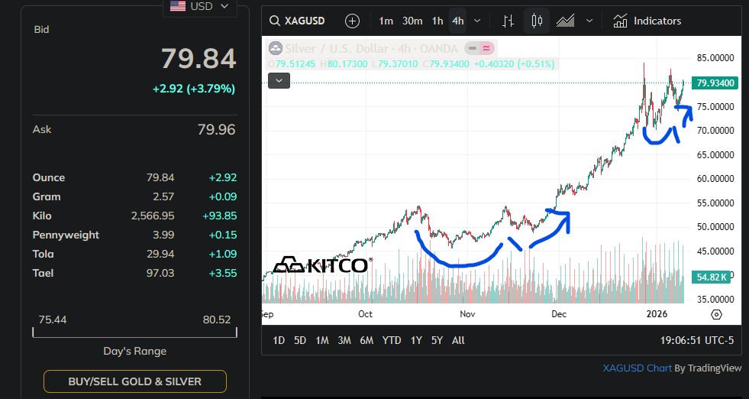Toggle the market status pill indicator
749x399 pixels.
click(x=473, y=48)
